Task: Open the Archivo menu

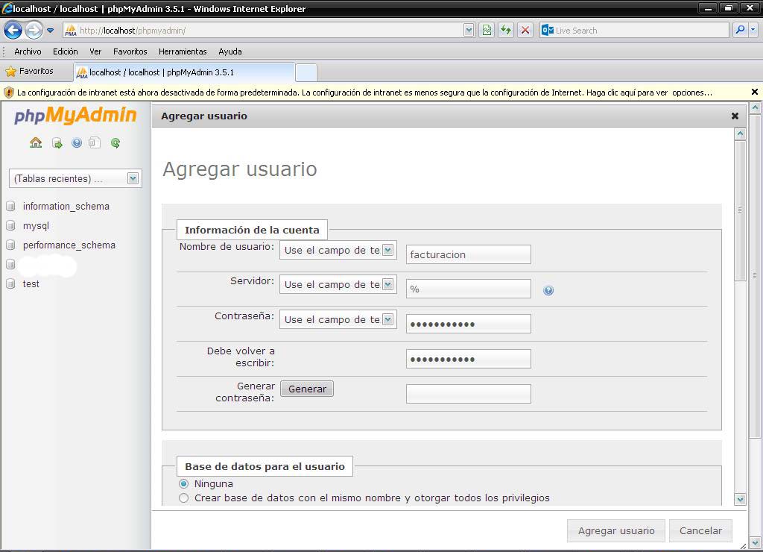Action: pyautogui.click(x=28, y=51)
